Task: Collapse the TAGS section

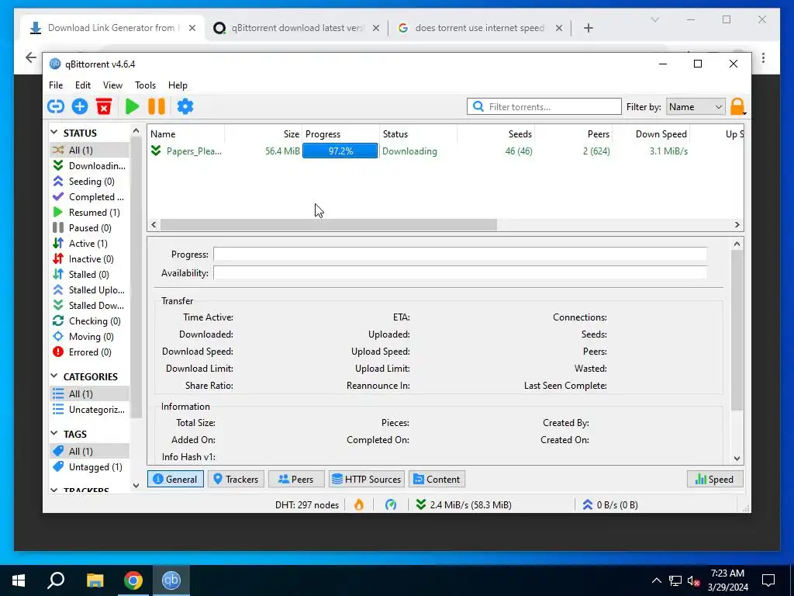Action: (54, 433)
